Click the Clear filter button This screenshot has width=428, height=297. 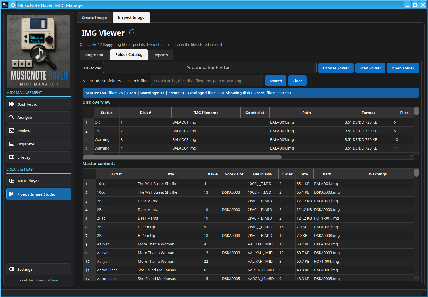coord(297,81)
